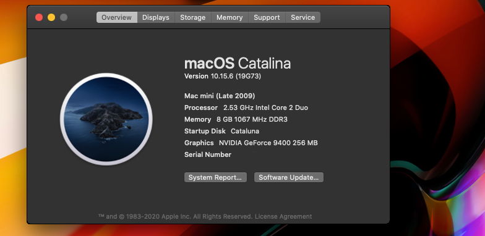Click the Graphics label
Screen dimensions: 485x236
tap(199, 143)
